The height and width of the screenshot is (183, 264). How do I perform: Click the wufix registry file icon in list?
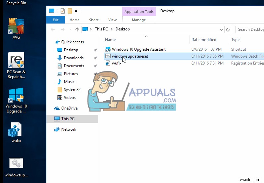pyautogui.click(x=108, y=63)
